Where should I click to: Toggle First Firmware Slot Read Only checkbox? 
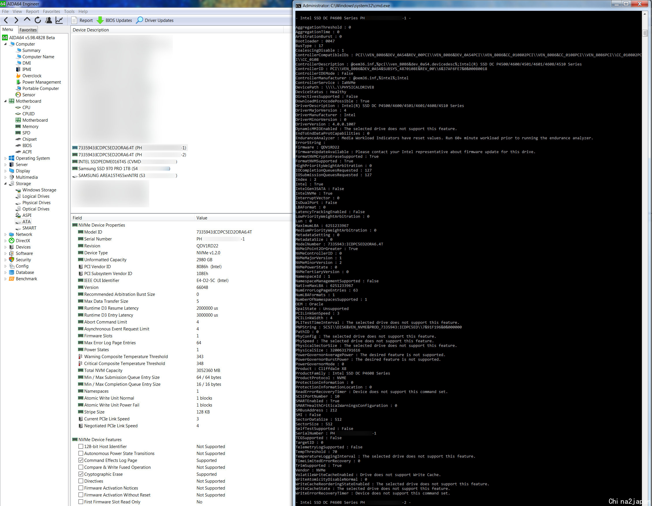81,501
